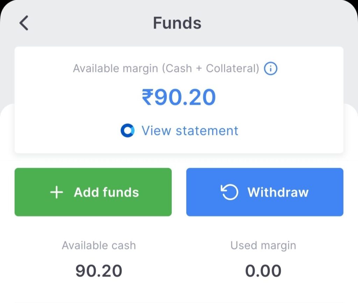Select the 90.20 digits of the blue margin amount
The image size is (358, 303).
tap(185, 98)
